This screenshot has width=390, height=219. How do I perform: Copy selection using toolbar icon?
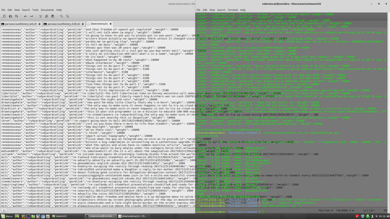pyautogui.click(x=46, y=16)
